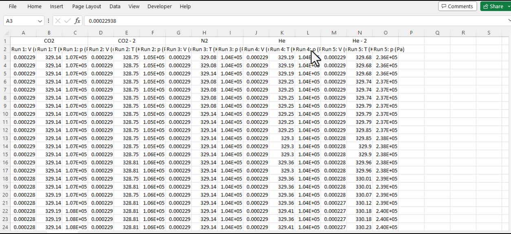Open the Insert ribbon tab
Image resolution: width=511 pixels, height=234 pixels.
[57, 7]
